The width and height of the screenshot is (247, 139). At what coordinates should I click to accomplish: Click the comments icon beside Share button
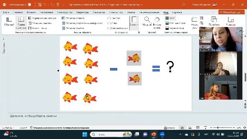click(213, 12)
